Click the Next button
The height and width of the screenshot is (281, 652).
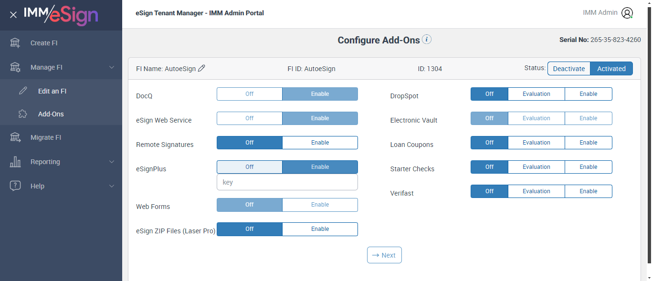click(x=384, y=255)
